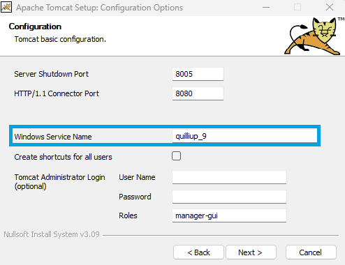Click the Tomcat cat logo image
The width and height of the screenshot is (345, 265).
pyautogui.click(x=313, y=36)
